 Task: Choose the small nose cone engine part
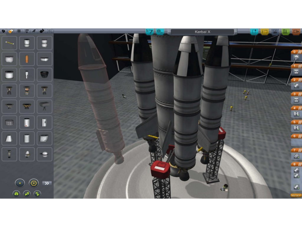27,154
